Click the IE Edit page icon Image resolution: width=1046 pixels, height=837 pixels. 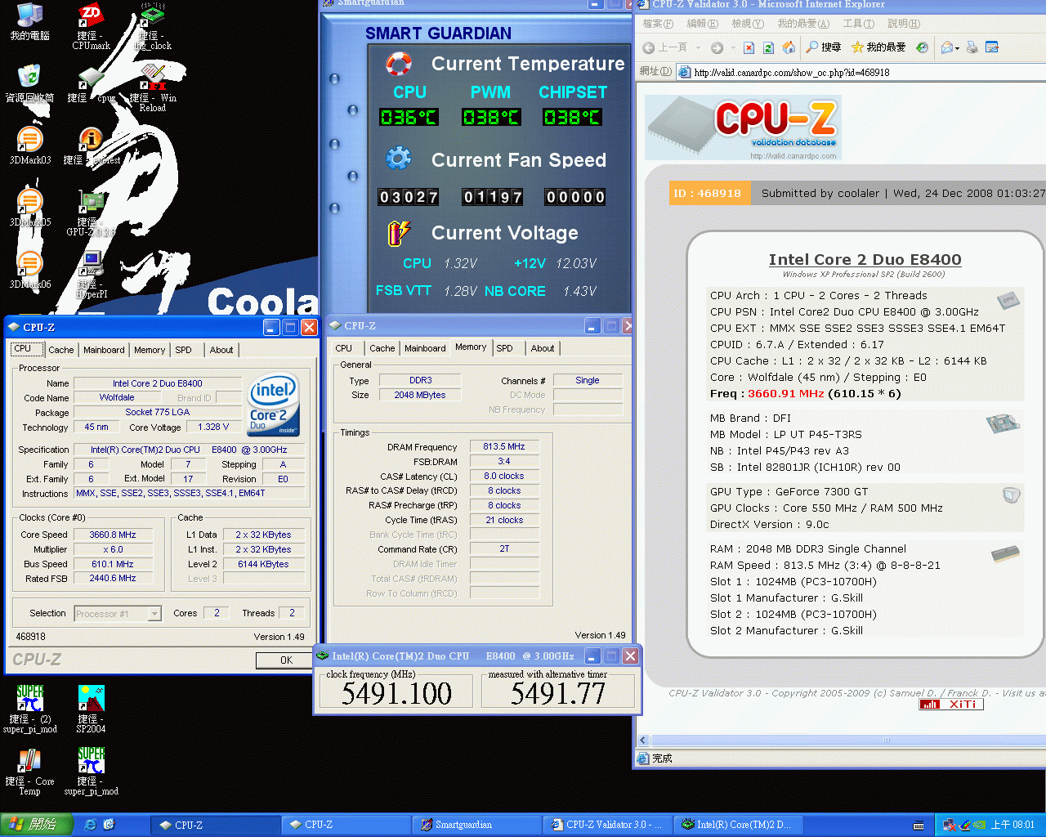click(x=992, y=47)
